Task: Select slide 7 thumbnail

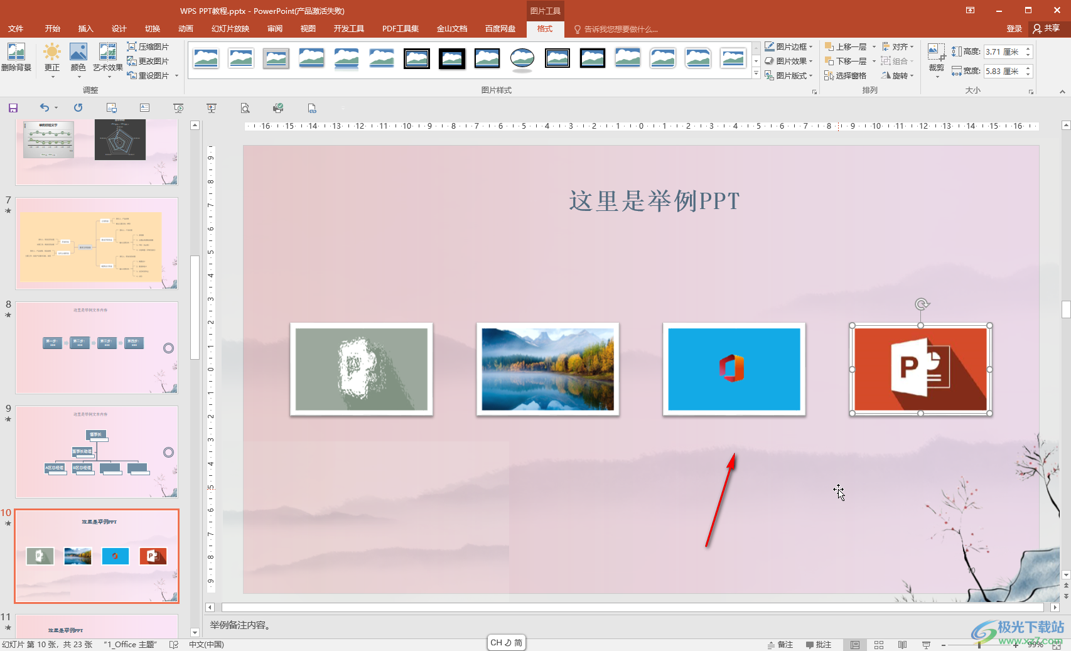Action: click(97, 244)
